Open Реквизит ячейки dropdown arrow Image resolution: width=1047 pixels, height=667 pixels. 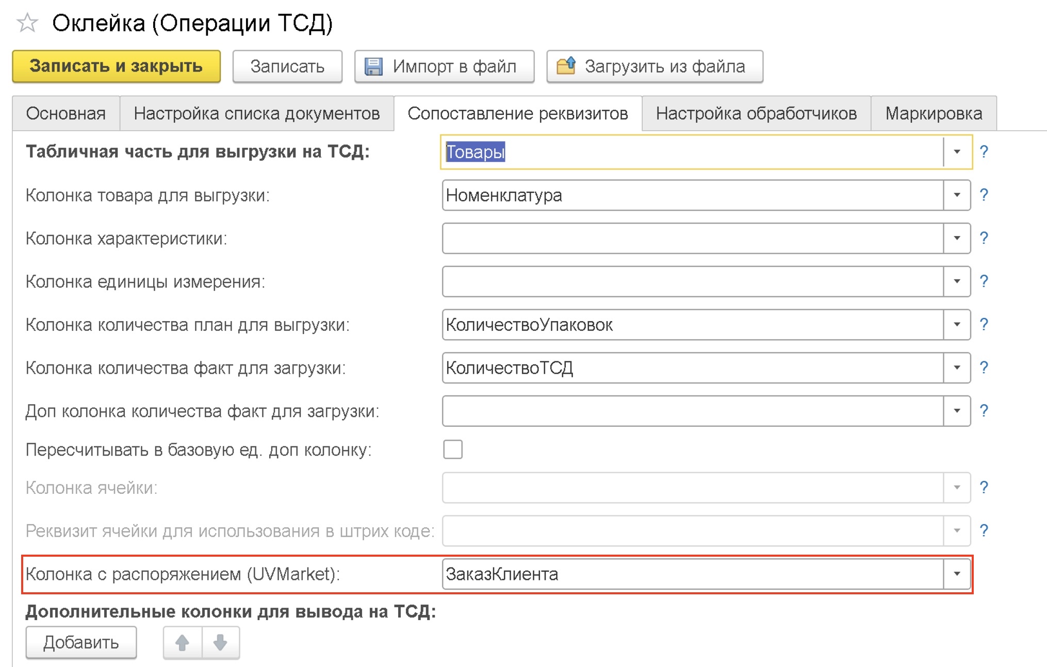click(957, 530)
